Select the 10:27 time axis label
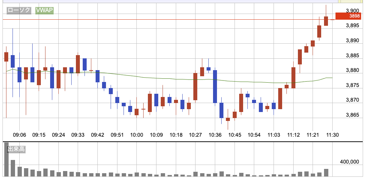367x180 pixels. coord(195,135)
